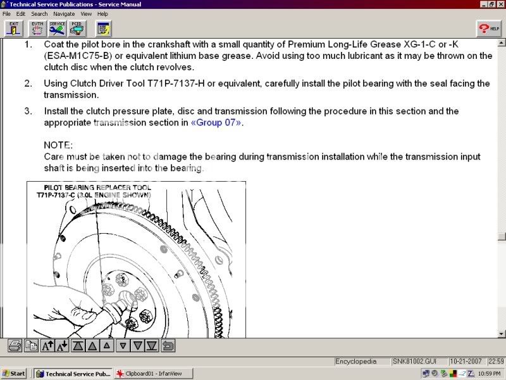Open the View menu
Image resolution: width=506 pixels, height=380 pixels.
pyautogui.click(x=86, y=13)
